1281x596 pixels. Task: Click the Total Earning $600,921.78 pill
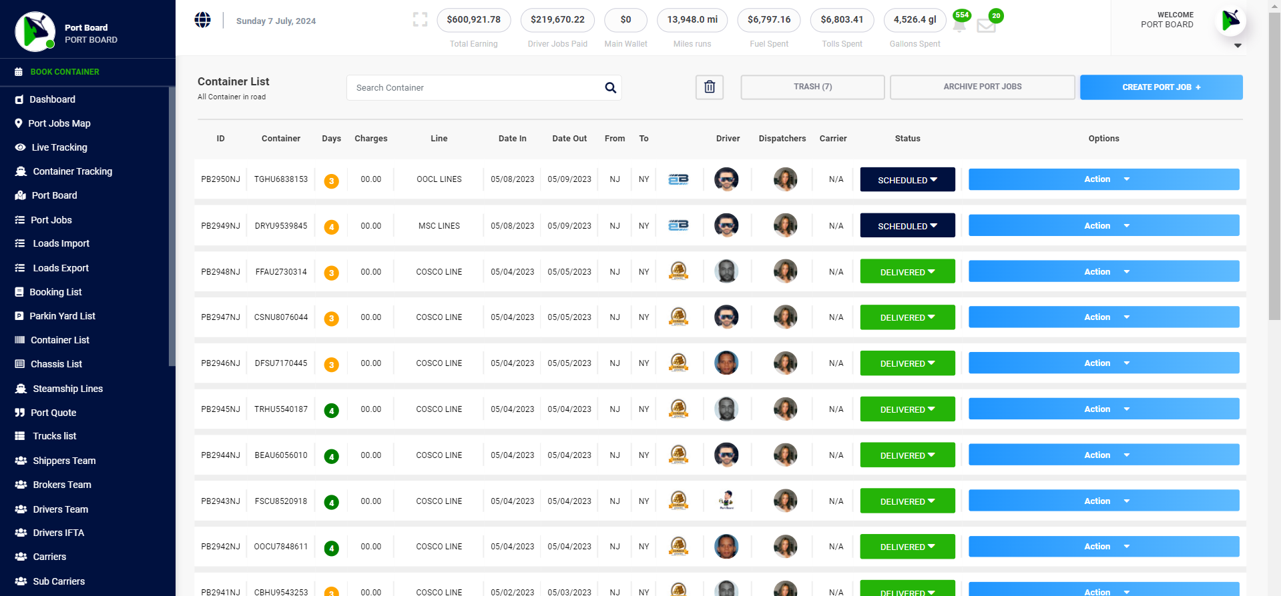[x=473, y=20]
